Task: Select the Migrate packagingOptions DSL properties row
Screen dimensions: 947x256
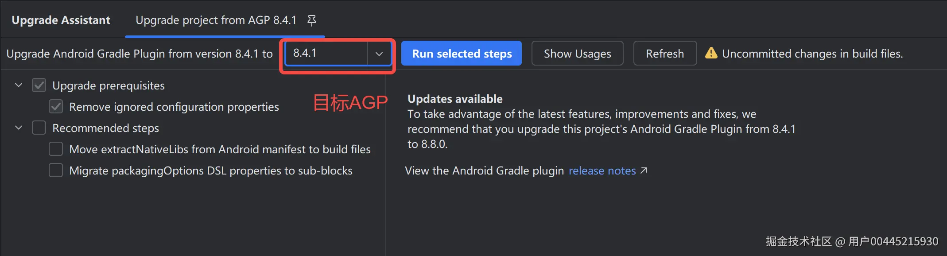Action: click(x=211, y=171)
